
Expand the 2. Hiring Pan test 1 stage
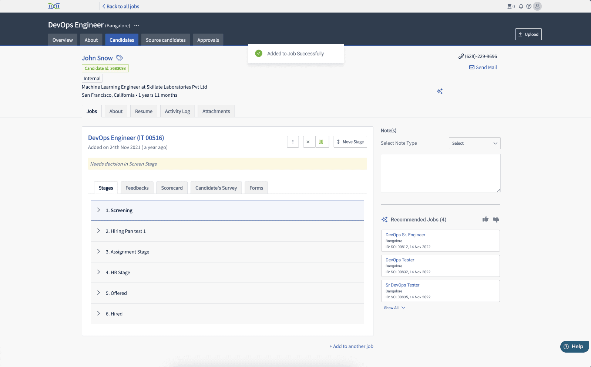(228, 231)
